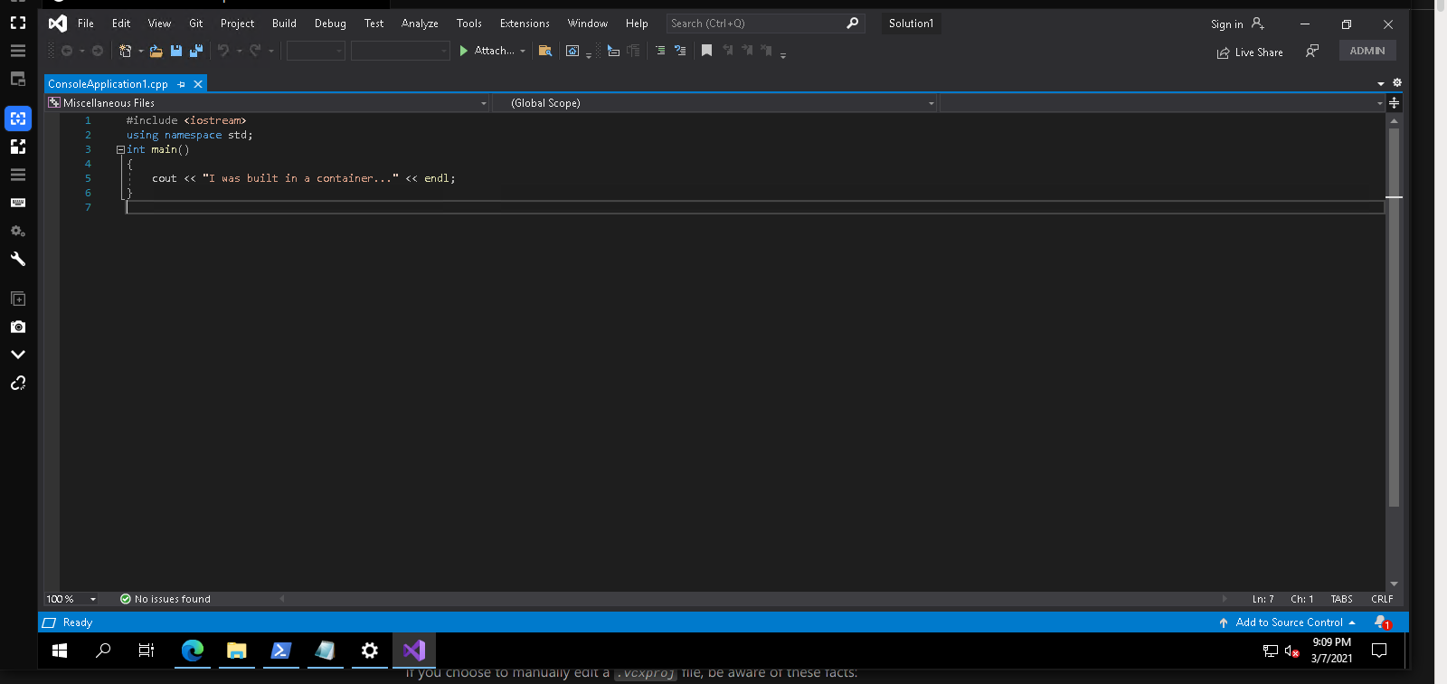Click the Sign in link
Image resolution: width=1447 pixels, height=684 pixels.
1227,24
